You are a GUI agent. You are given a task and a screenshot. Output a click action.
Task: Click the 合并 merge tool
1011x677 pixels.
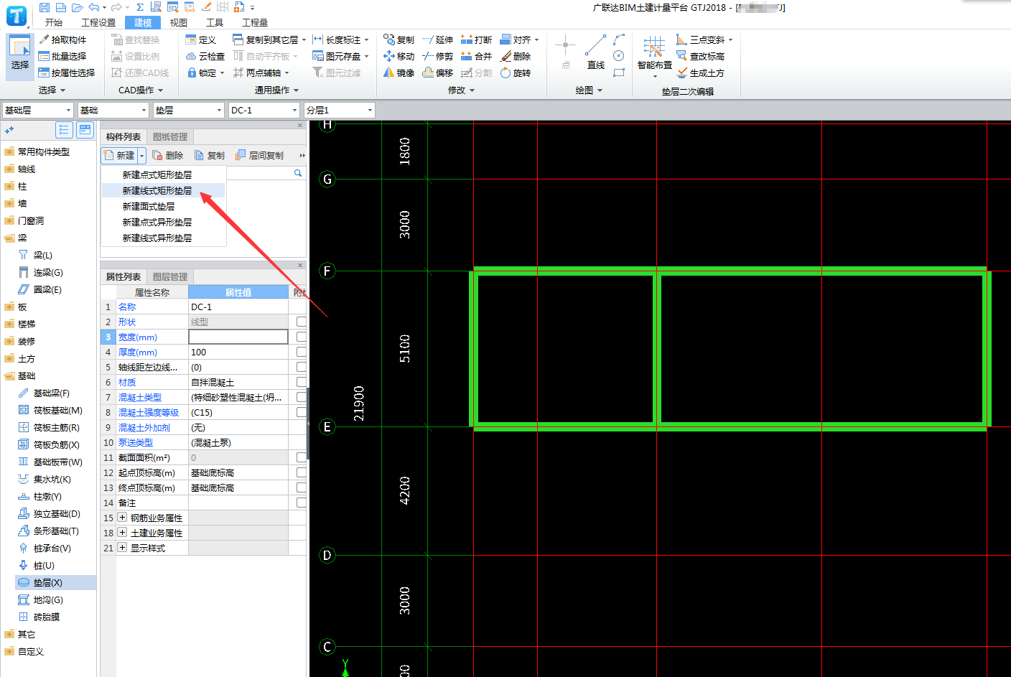pyautogui.click(x=476, y=56)
